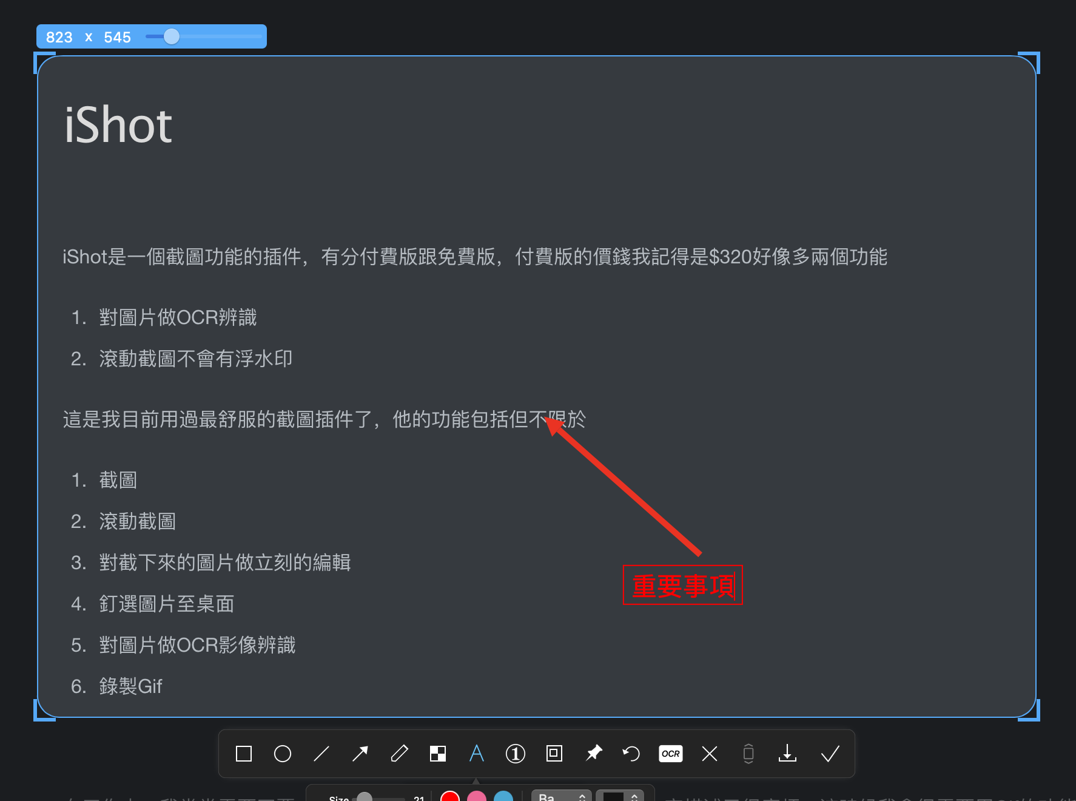Select the pencil freehand tool
Screen dimensions: 1076x801
click(399, 754)
